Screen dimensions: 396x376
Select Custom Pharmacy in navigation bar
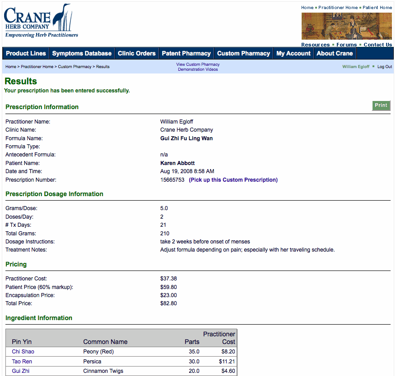[243, 53]
